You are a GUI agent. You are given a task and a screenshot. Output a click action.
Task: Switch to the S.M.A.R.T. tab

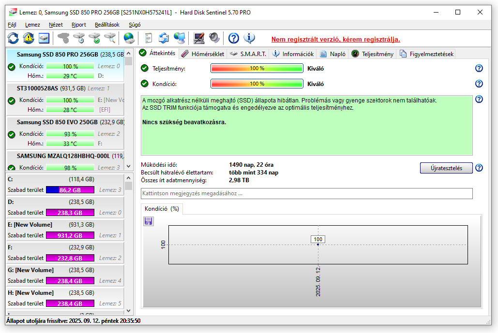point(248,54)
